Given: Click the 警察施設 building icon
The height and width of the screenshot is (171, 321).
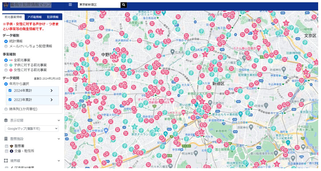Looking at the screenshot, I should [6, 139].
